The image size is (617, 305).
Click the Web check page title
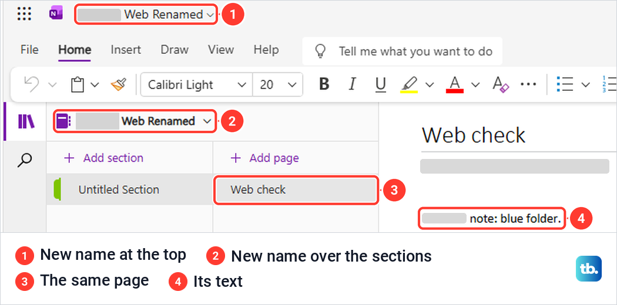point(474,135)
